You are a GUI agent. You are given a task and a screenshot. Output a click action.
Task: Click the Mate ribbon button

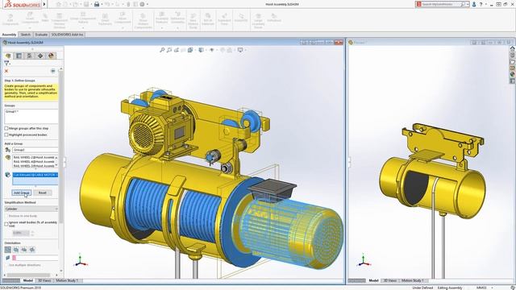click(45, 18)
